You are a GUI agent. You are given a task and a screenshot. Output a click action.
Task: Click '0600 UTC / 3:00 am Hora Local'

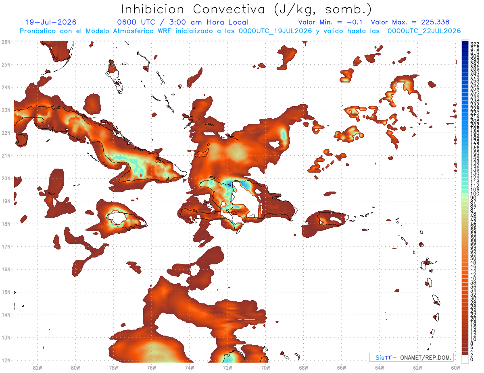pyautogui.click(x=182, y=22)
